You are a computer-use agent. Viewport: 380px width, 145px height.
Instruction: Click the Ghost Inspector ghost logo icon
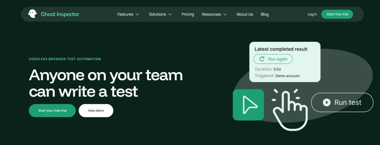coord(32,14)
